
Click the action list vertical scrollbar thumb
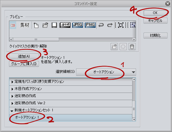[134, 109]
